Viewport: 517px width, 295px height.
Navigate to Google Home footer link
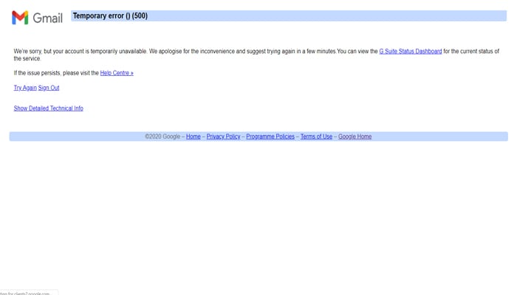pos(355,136)
